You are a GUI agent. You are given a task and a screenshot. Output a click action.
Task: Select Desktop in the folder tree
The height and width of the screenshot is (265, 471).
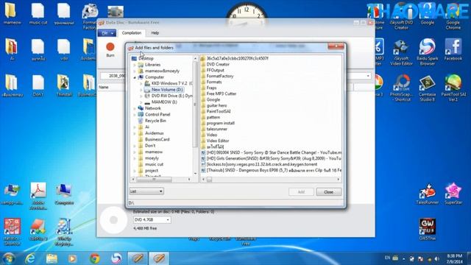point(146,58)
